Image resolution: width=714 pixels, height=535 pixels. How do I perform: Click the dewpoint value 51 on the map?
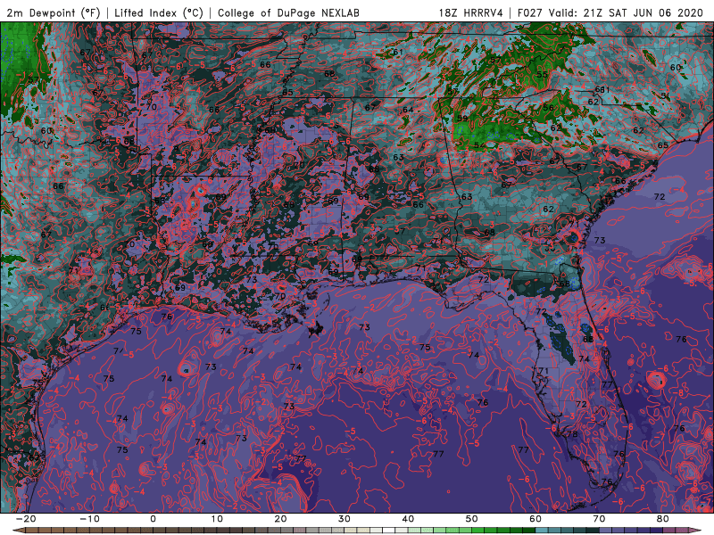point(666,96)
